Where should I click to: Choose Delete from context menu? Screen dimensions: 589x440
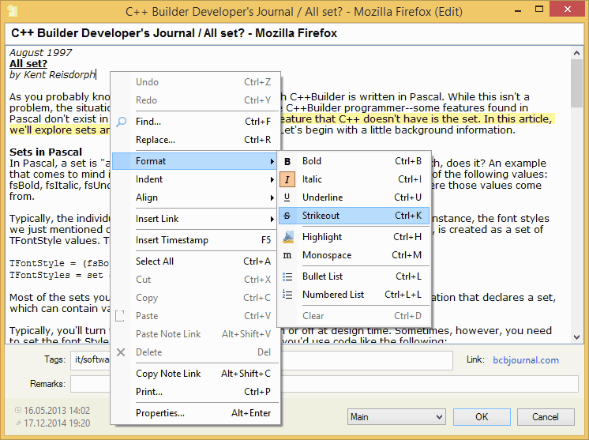196,352
